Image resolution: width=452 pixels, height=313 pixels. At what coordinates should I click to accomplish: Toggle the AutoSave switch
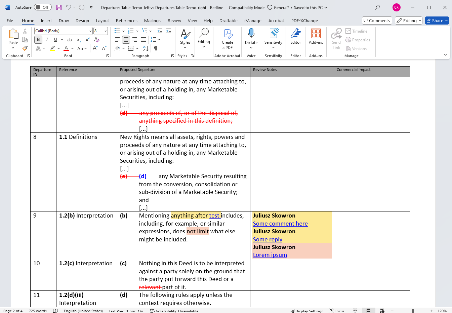click(42, 7)
